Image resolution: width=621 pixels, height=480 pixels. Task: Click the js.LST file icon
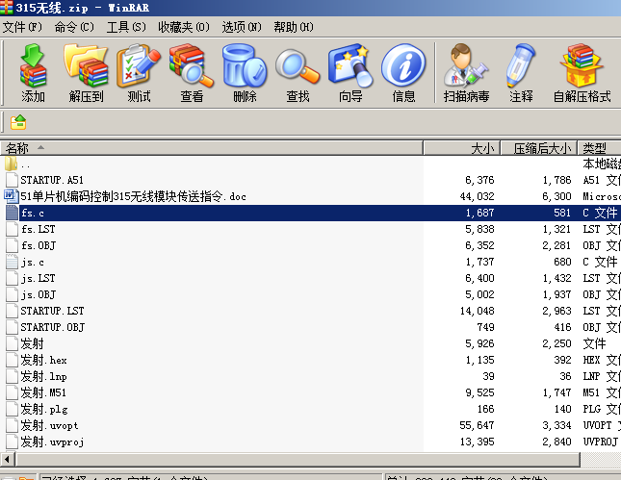[x=12, y=278]
